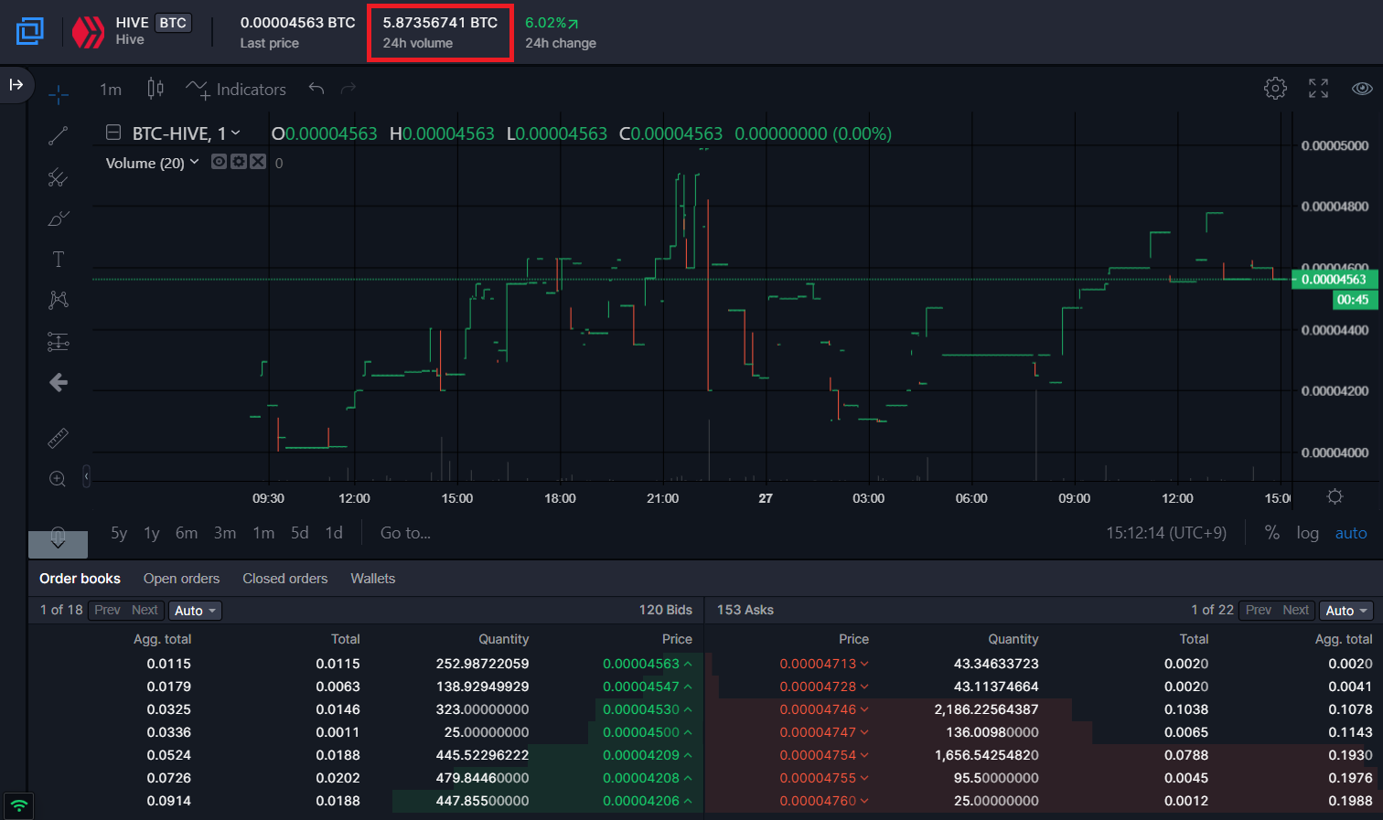This screenshot has width=1383, height=820.
Task: Select the ruler measure tool
Action: (59, 438)
